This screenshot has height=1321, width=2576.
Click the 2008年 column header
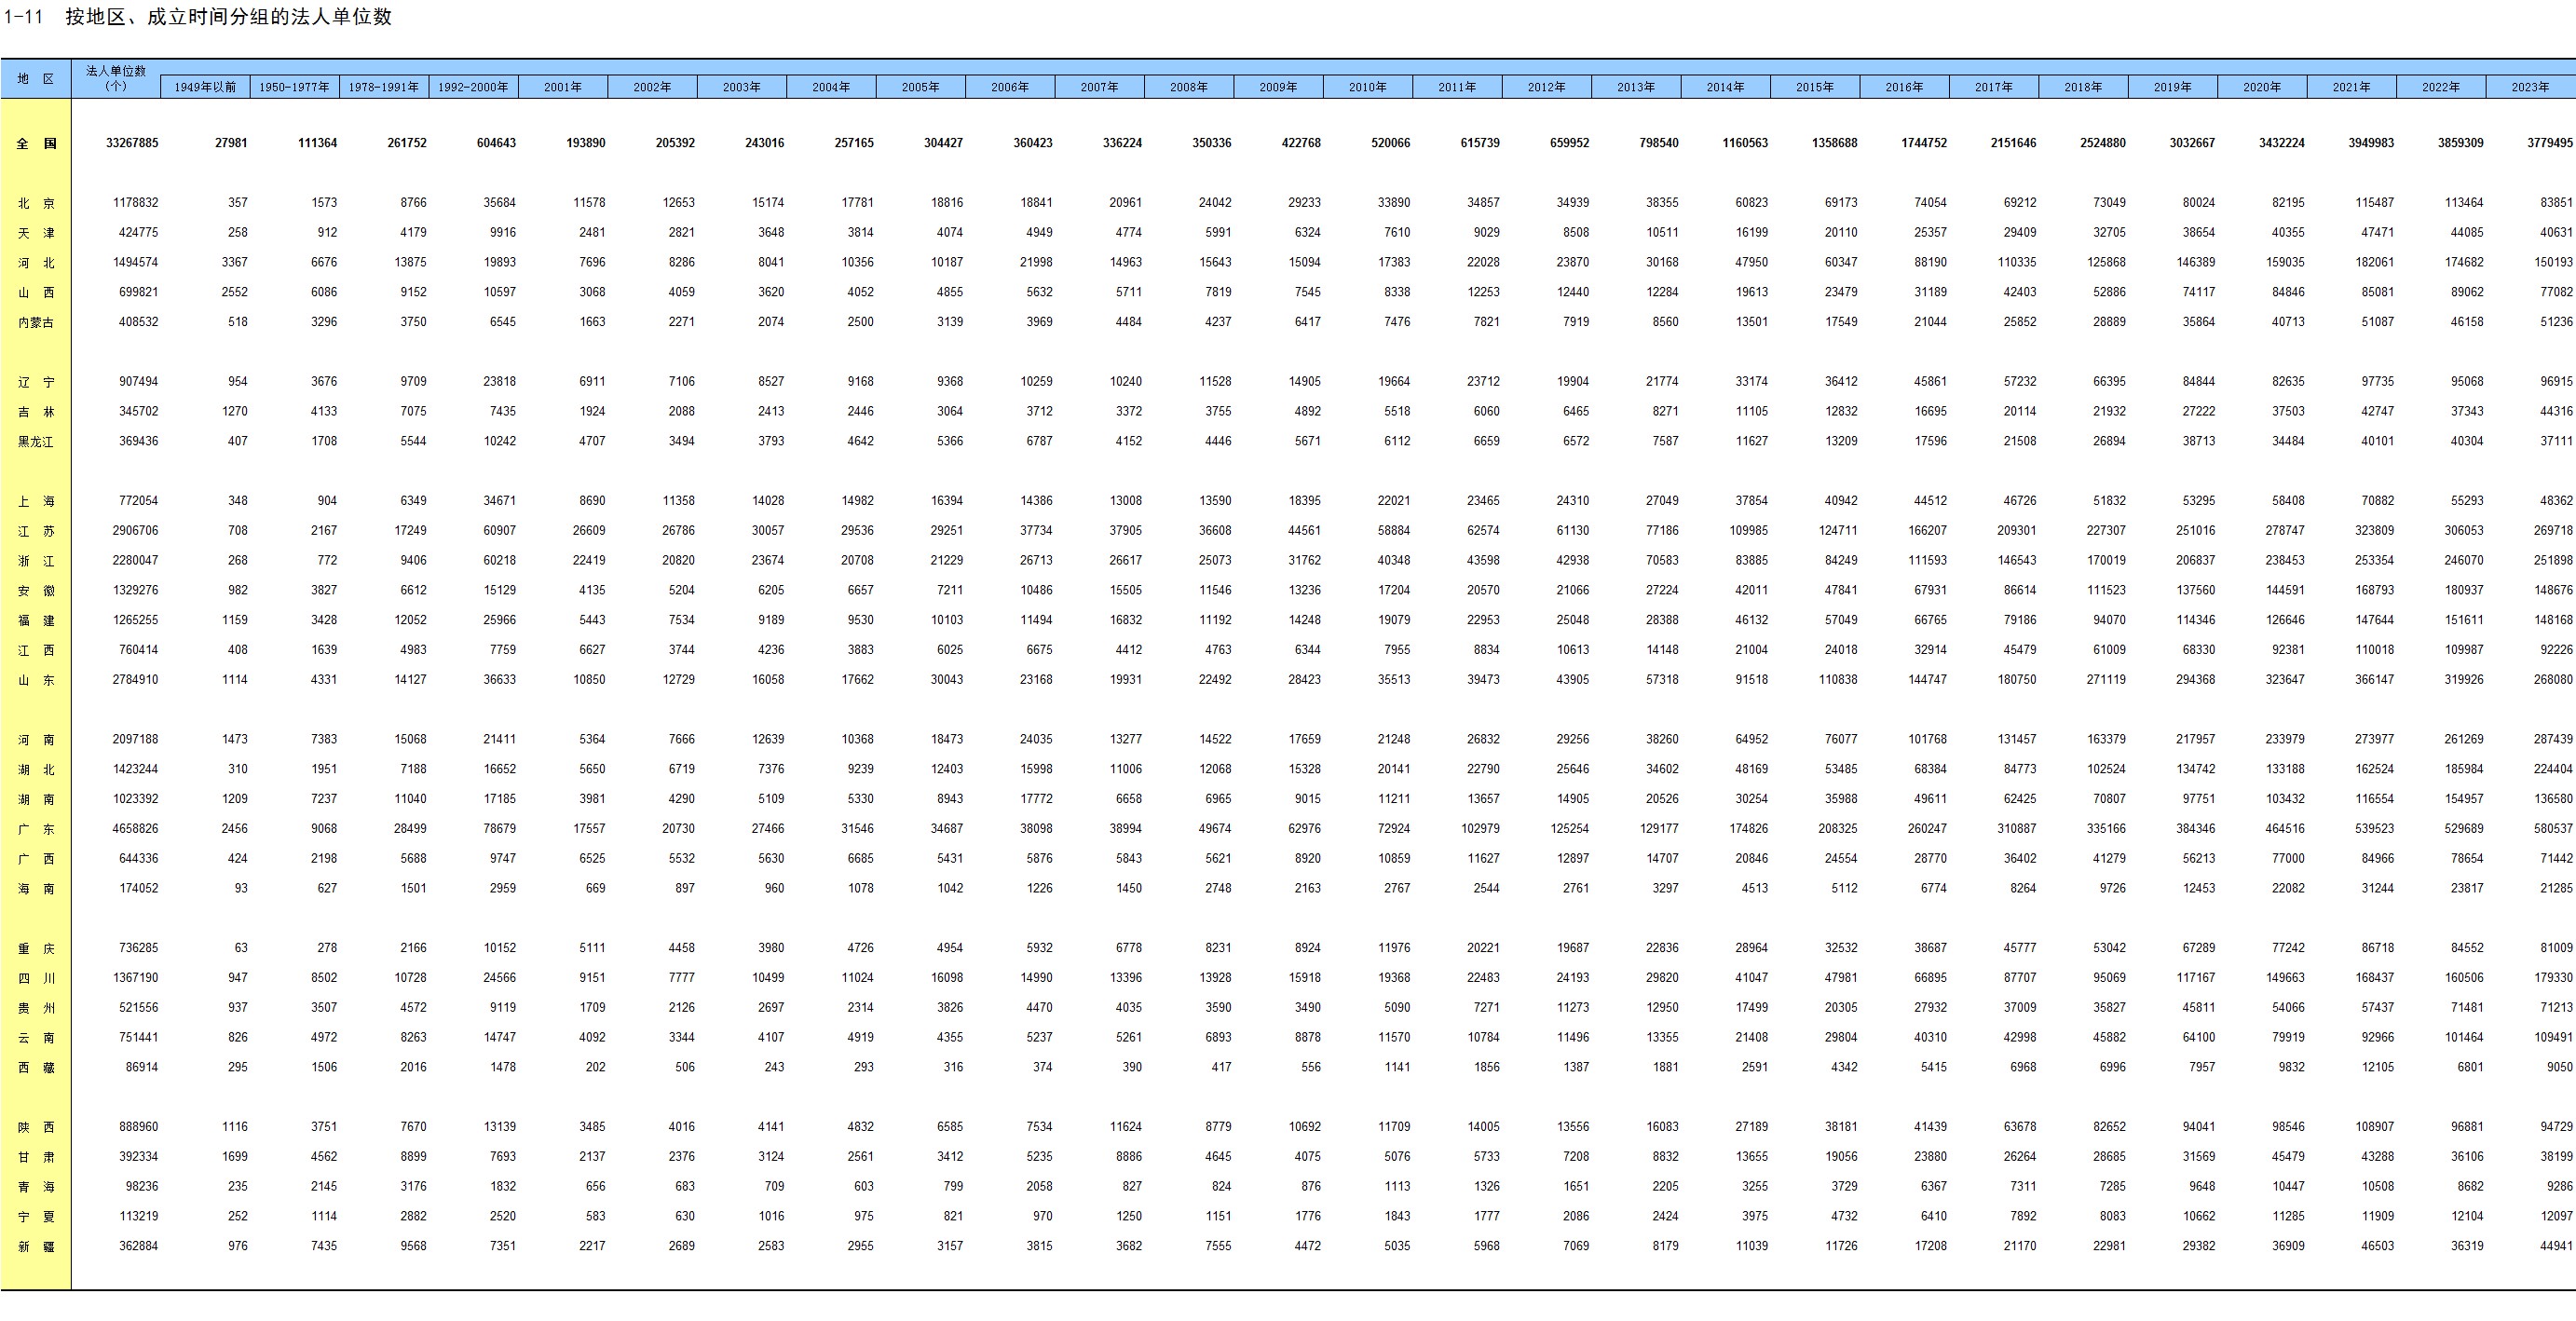1188,87
